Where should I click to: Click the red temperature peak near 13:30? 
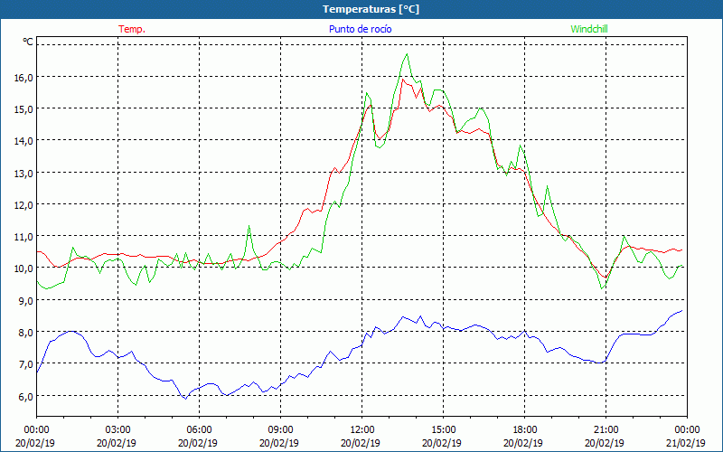[x=402, y=80]
